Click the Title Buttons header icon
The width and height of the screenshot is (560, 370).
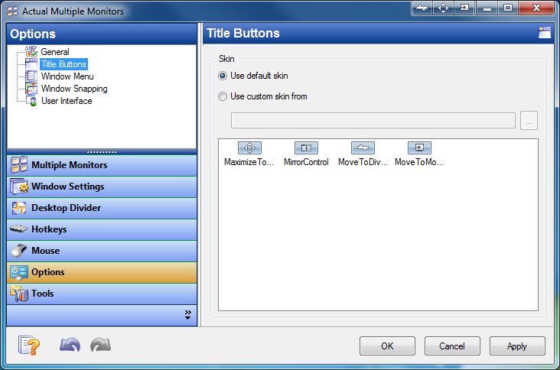545,32
